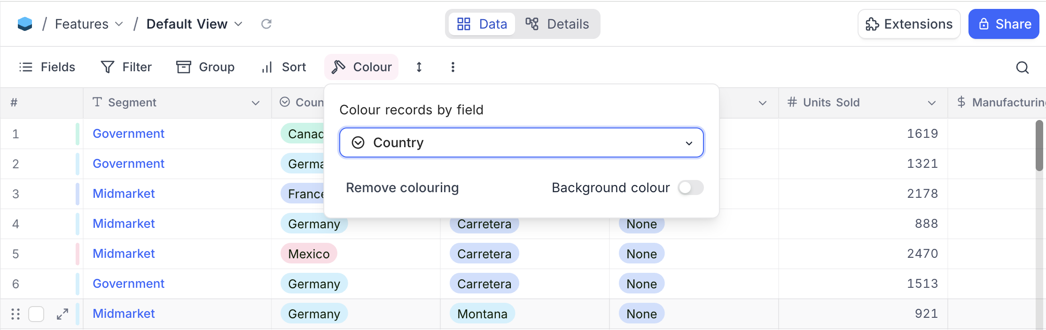Click Units Sold value 2470
The width and height of the screenshot is (1046, 330).
922,254
